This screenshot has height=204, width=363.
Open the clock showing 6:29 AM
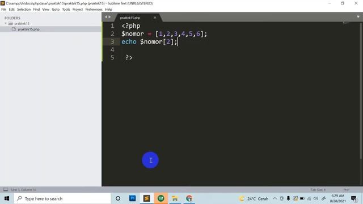pos(338,198)
